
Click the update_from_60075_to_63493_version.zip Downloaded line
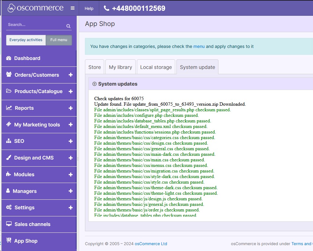pos(170,104)
